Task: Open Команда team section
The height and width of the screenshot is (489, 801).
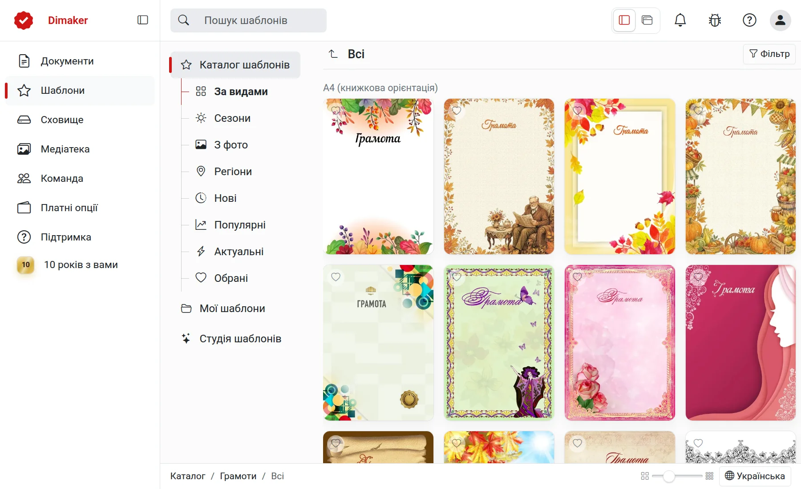Action: point(80,178)
